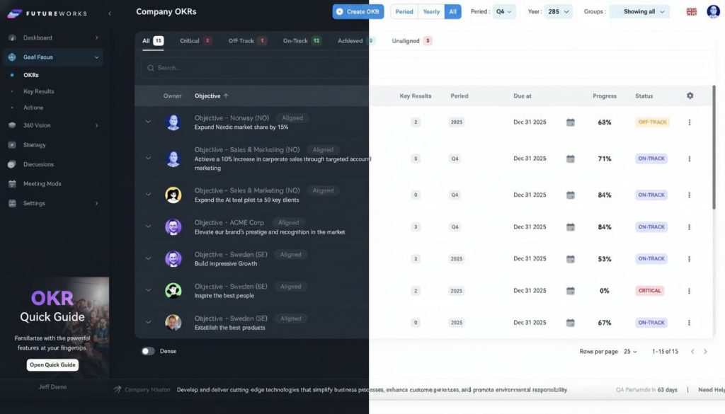Select the Yearly period toggle

pos(431,11)
